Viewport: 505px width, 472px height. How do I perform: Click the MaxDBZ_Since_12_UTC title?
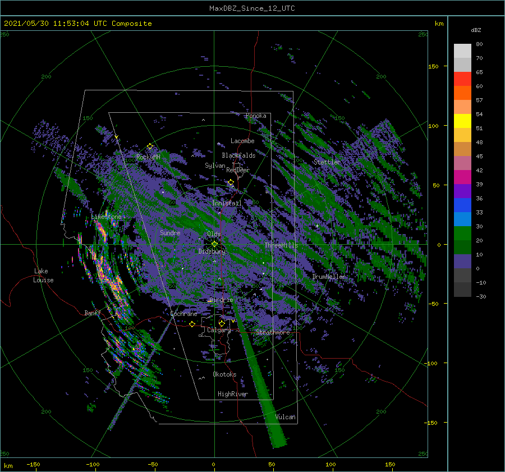252,8
